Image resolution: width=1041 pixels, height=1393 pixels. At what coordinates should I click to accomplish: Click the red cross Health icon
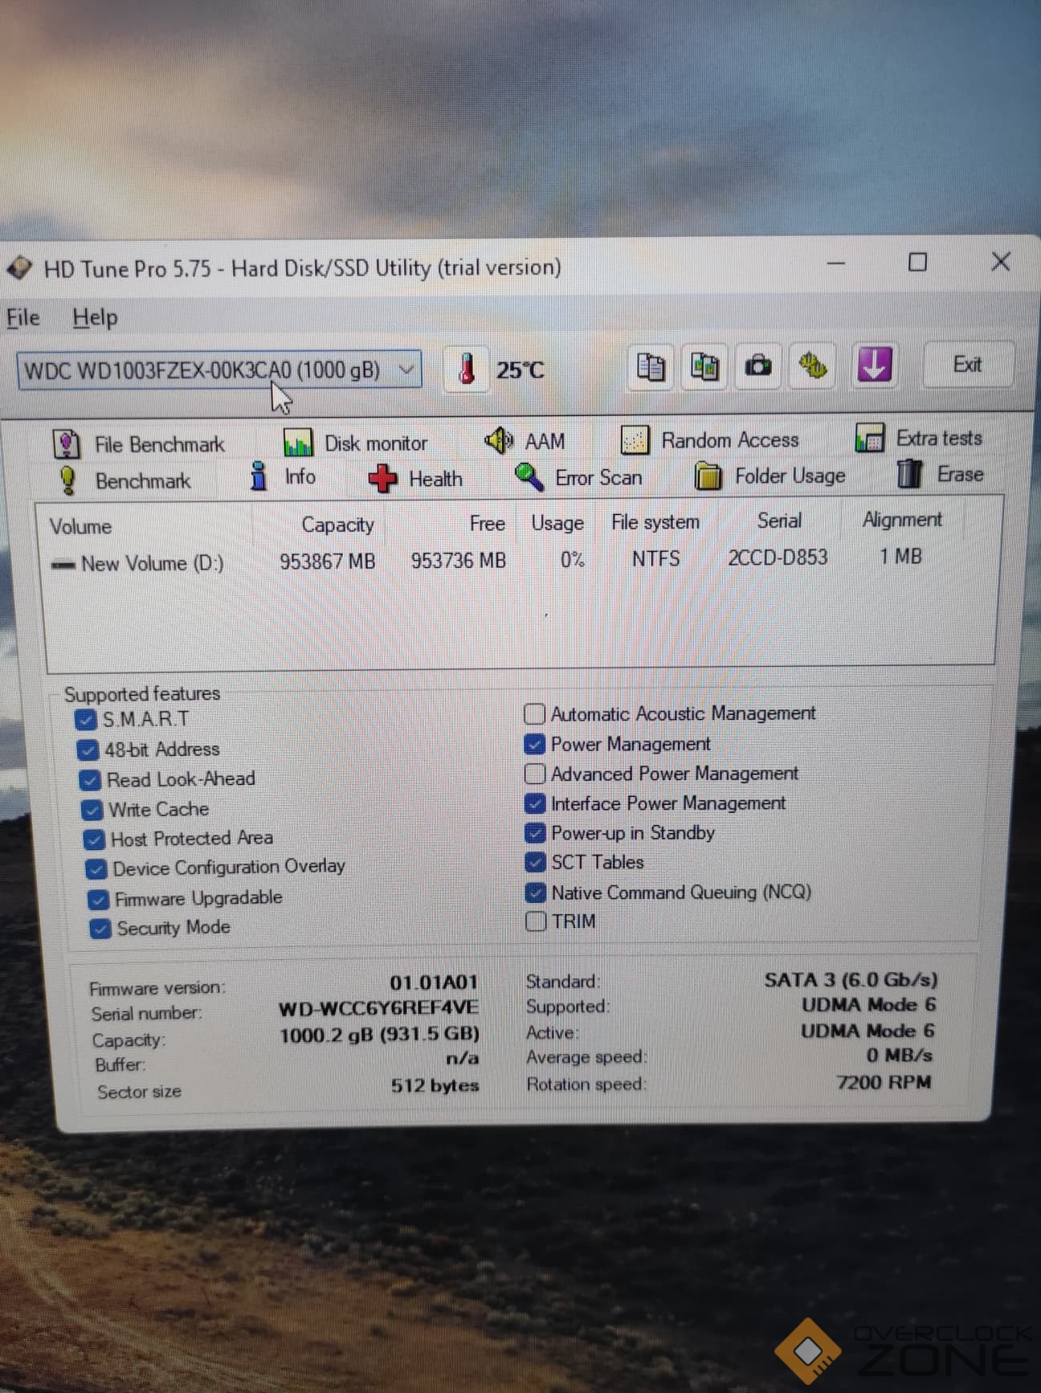[x=382, y=479]
